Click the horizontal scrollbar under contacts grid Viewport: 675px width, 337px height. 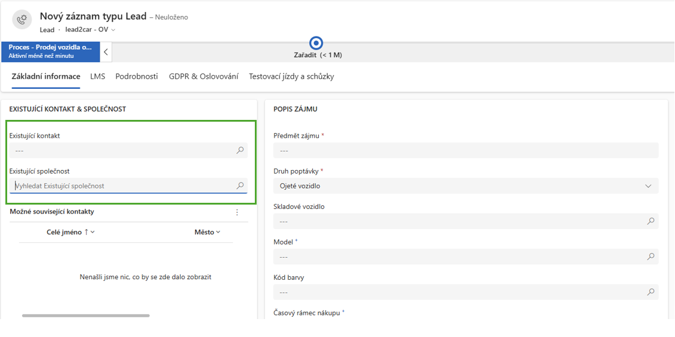(x=86, y=316)
